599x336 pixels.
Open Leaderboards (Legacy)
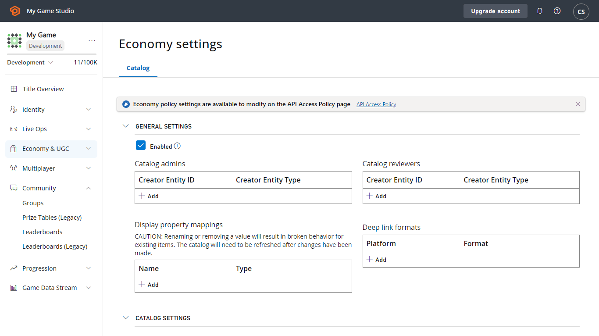coord(55,247)
